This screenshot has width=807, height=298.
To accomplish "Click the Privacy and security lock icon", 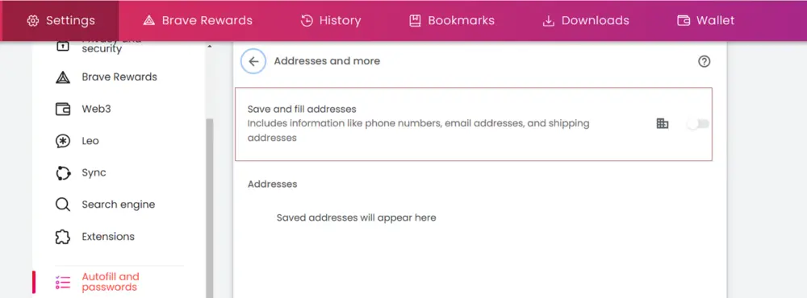I will click(x=62, y=46).
